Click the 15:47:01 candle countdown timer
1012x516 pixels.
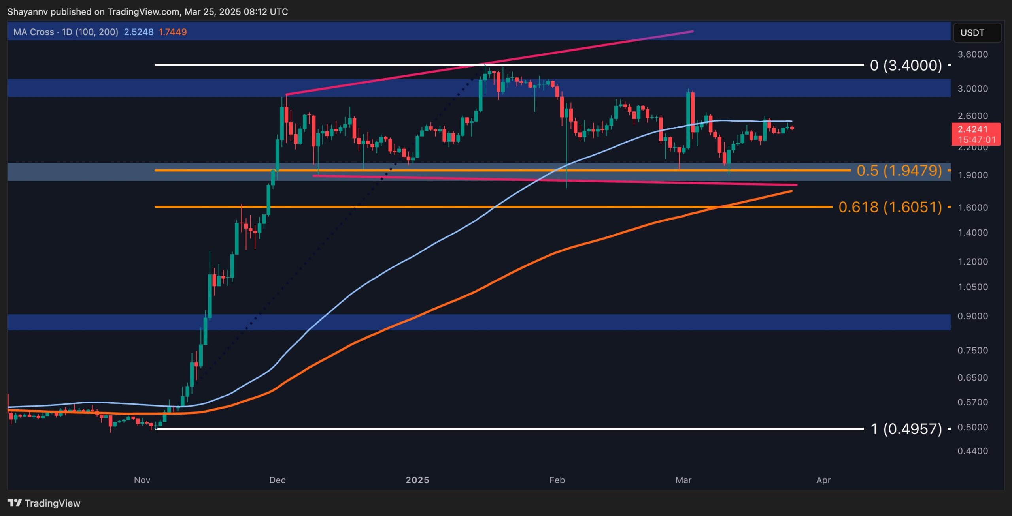(976, 140)
